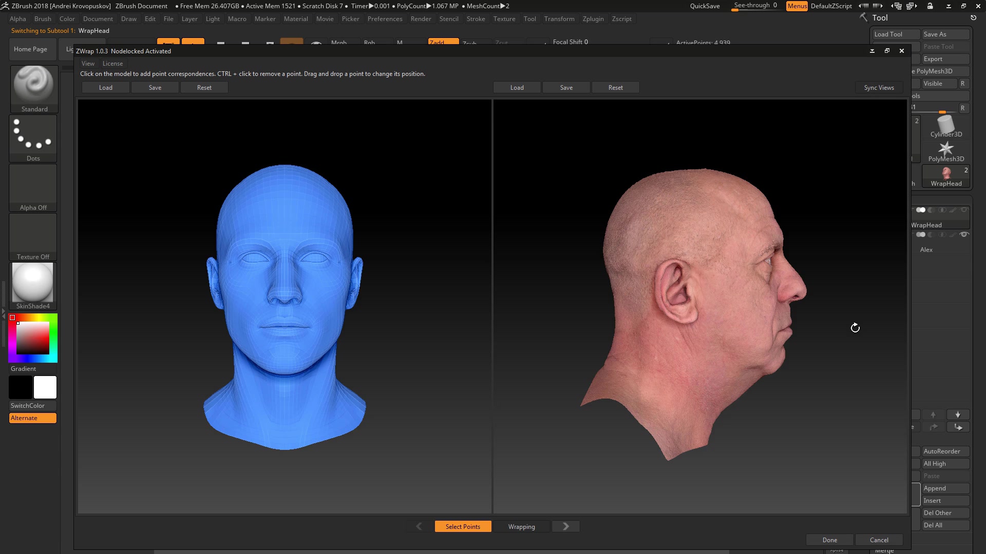The width and height of the screenshot is (986, 554).
Task: Click the Cylinder3D tool icon
Action: point(946,125)
